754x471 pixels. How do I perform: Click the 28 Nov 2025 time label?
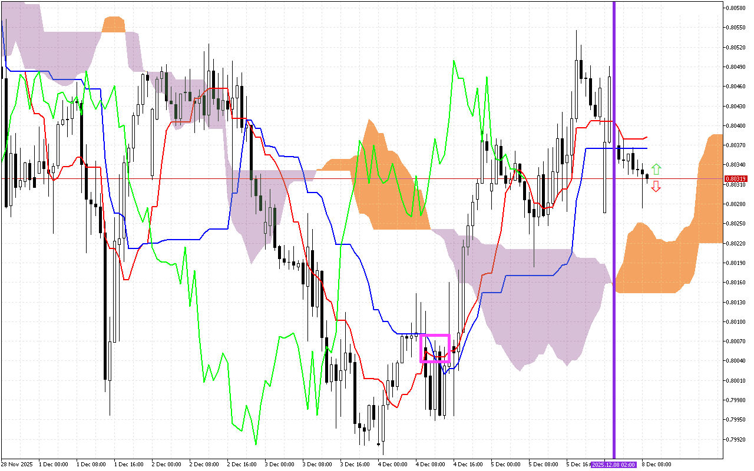tap(16, 465)
